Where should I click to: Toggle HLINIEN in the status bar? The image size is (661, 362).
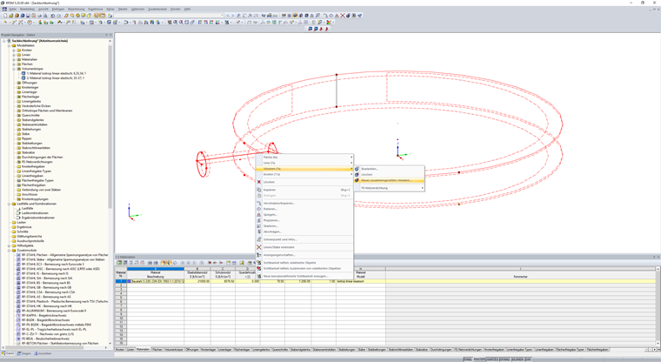click(517, 359)
